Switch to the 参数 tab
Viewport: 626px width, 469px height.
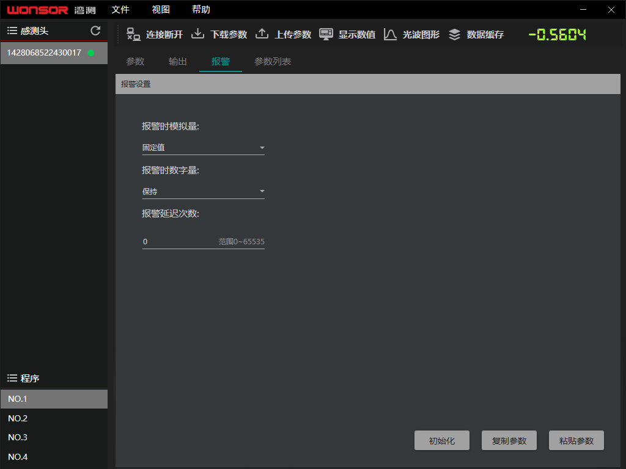(x=135, y=62)
